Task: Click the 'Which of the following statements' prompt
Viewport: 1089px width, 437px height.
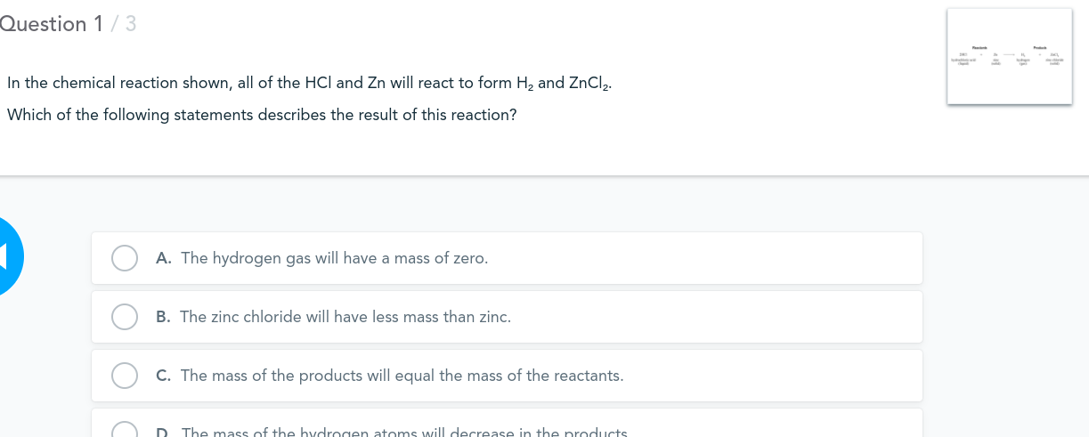Action: pos(262,116)
